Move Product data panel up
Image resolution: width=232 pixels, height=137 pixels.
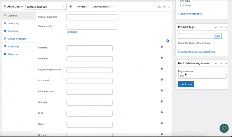[159, 7]
